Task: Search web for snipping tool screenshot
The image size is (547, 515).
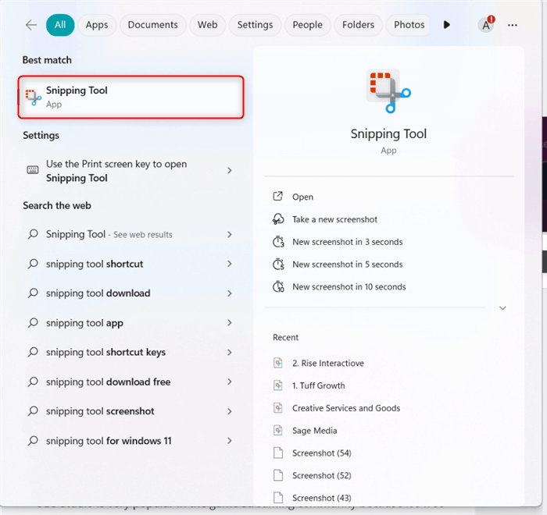Action: pos(130,411)
